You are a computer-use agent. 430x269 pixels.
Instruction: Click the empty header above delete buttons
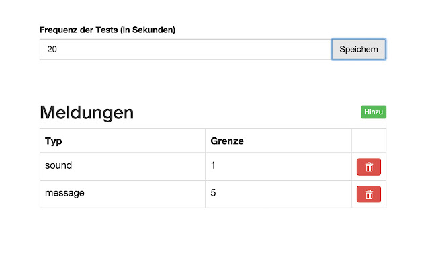point(368,141)
